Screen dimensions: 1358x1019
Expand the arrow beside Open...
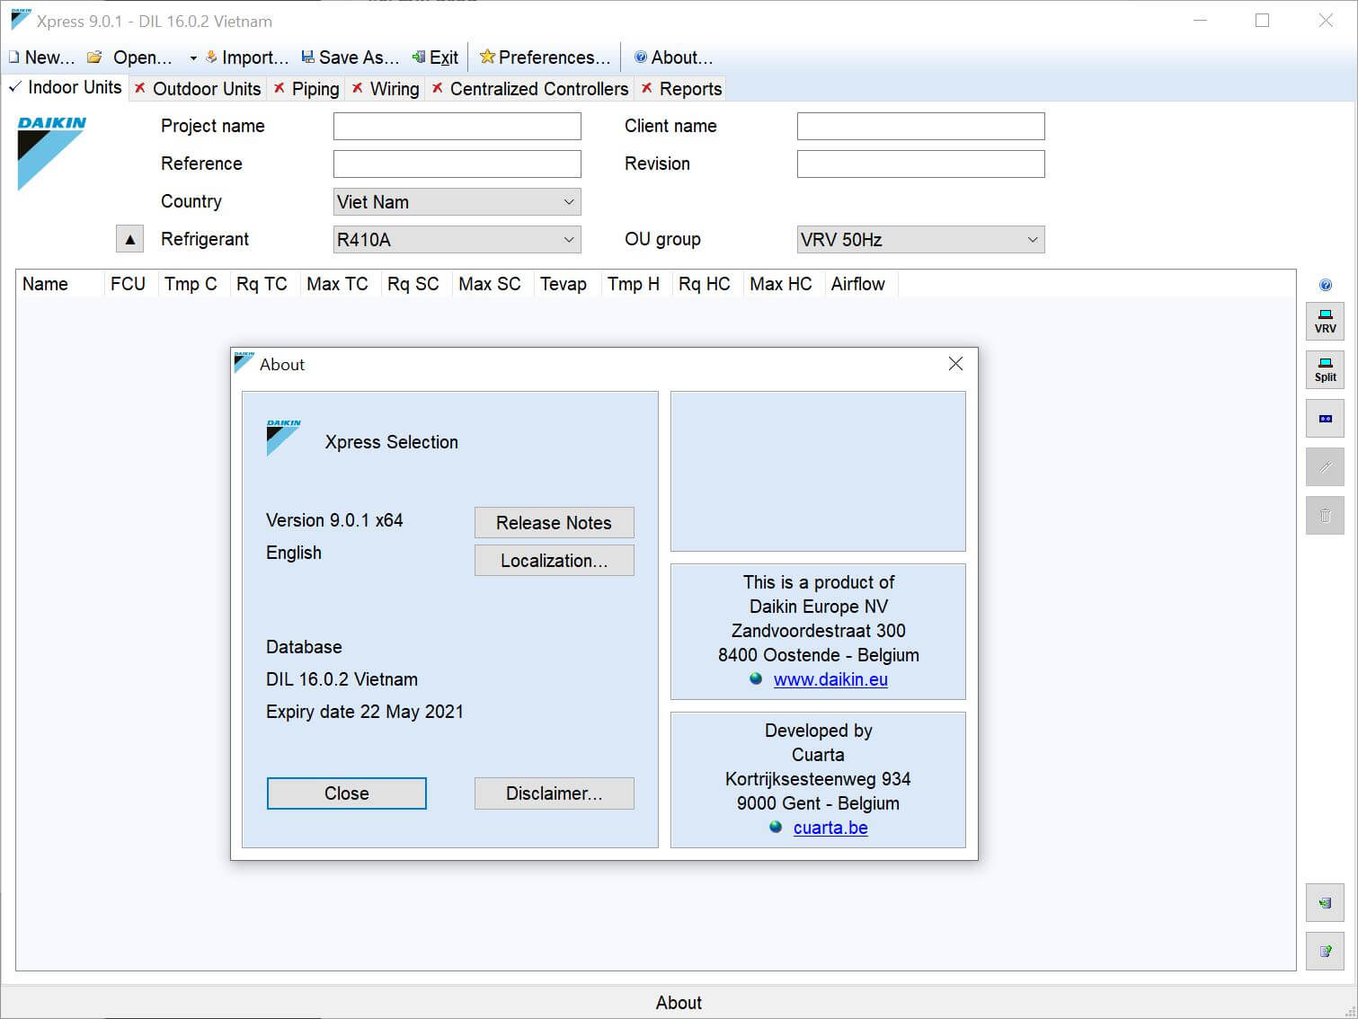point(193,58)
